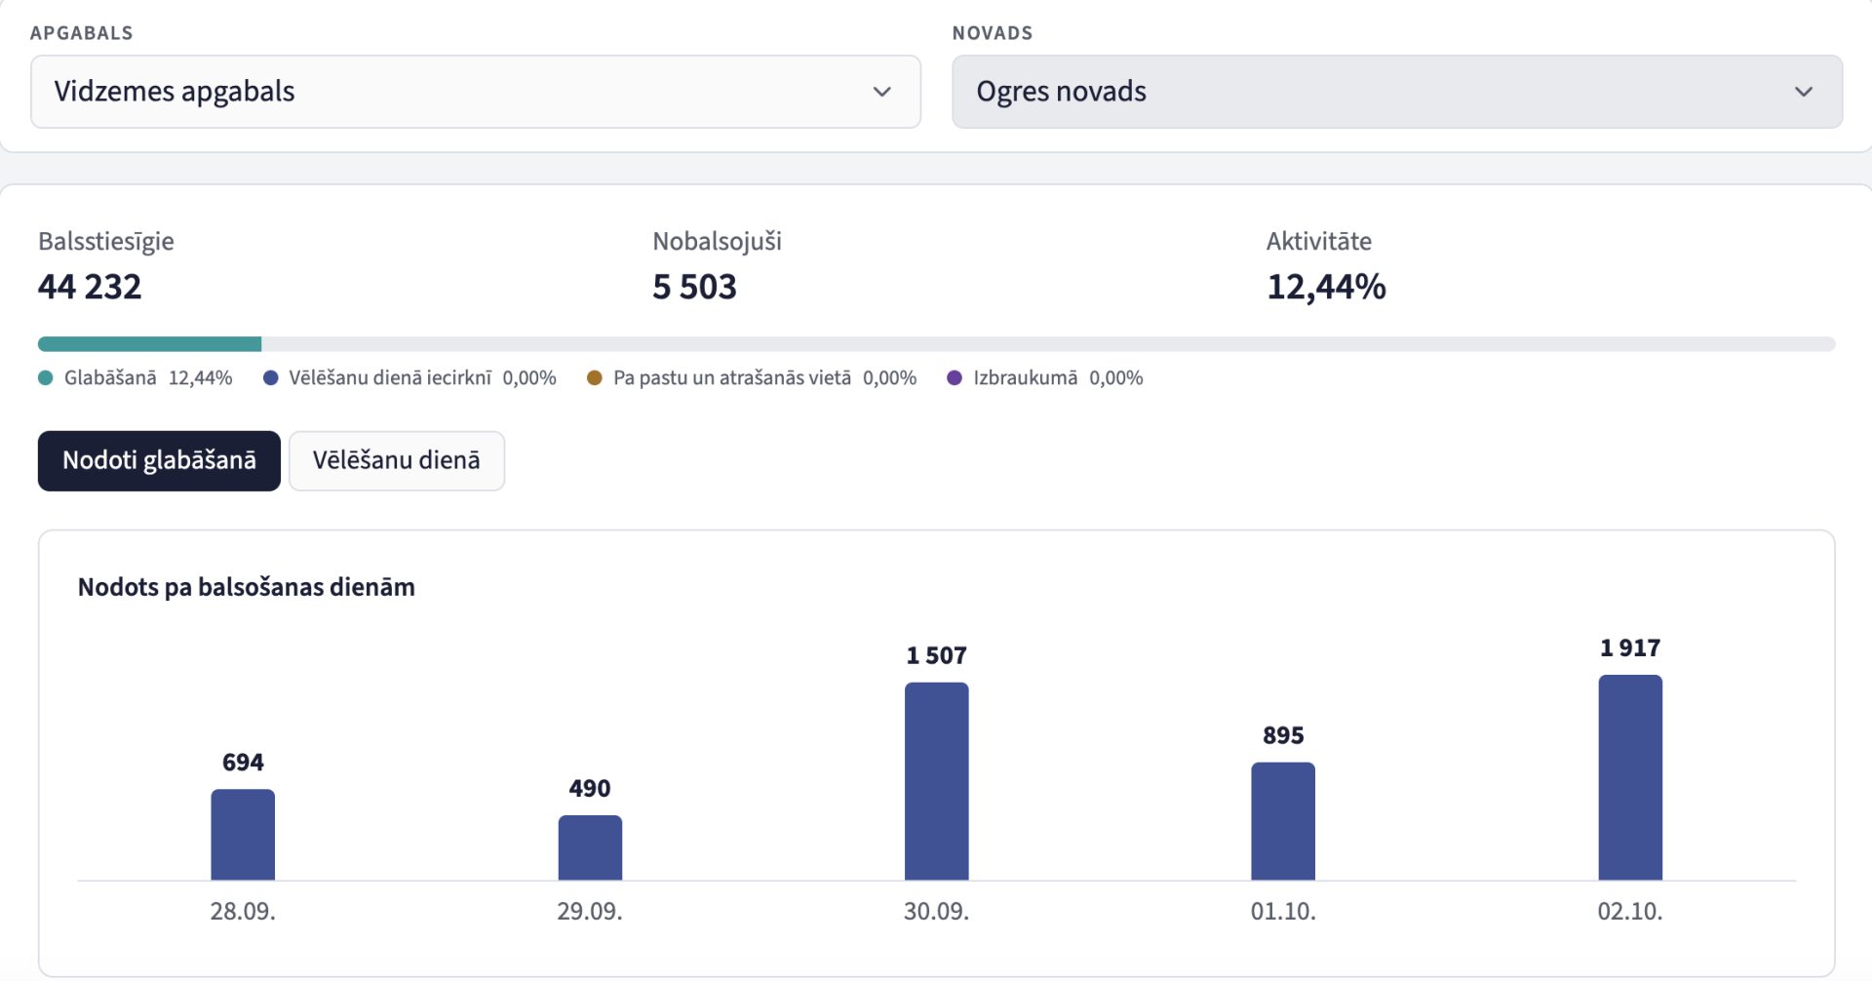
Task: Click the bar for 28.09.
Action: tap(243, 835)
